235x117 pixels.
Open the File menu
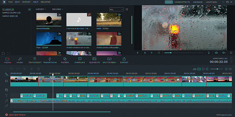(11, 2)
